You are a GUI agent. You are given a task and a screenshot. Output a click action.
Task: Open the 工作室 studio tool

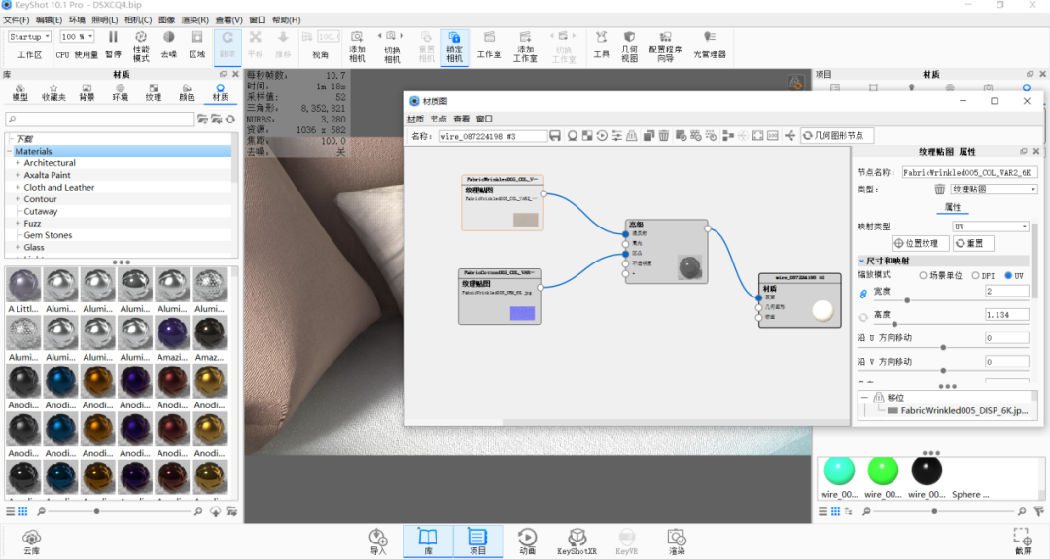tap(489, 45)
